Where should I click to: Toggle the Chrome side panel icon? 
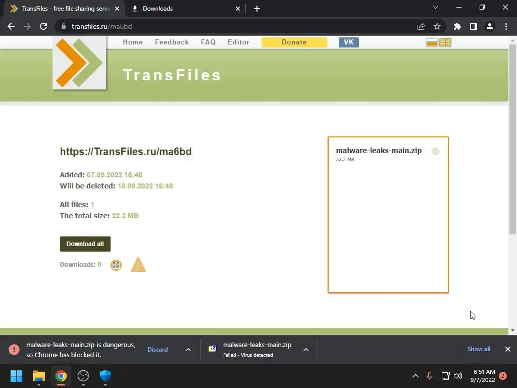[x=474, y=26]
